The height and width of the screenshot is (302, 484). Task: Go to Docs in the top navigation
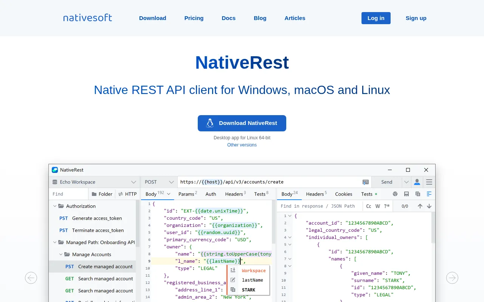coord(228,18)
